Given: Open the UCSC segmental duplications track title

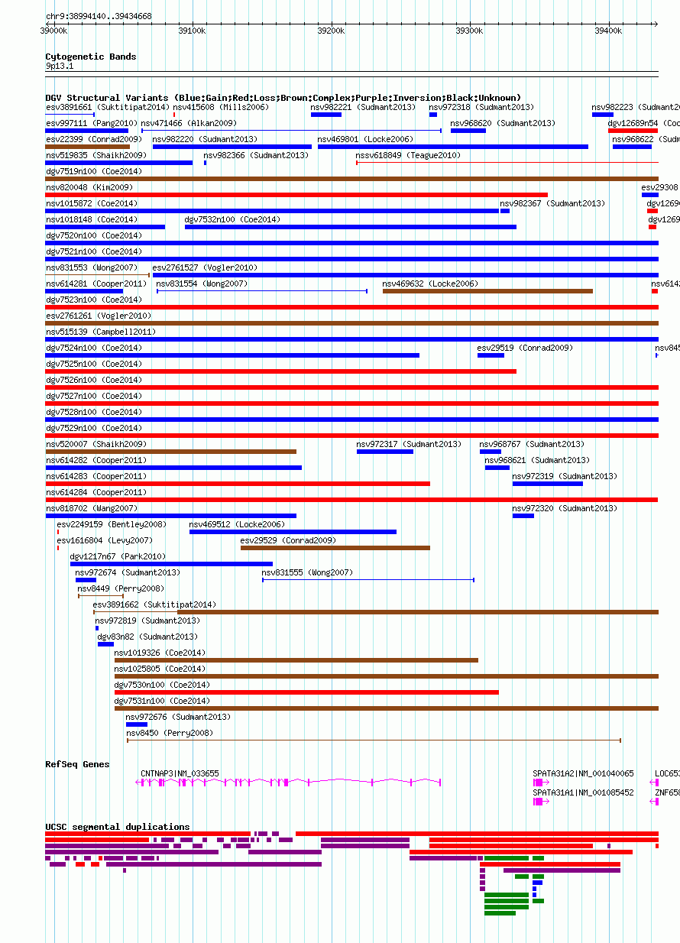Looking at the screenshot, I should pos(118,827).
